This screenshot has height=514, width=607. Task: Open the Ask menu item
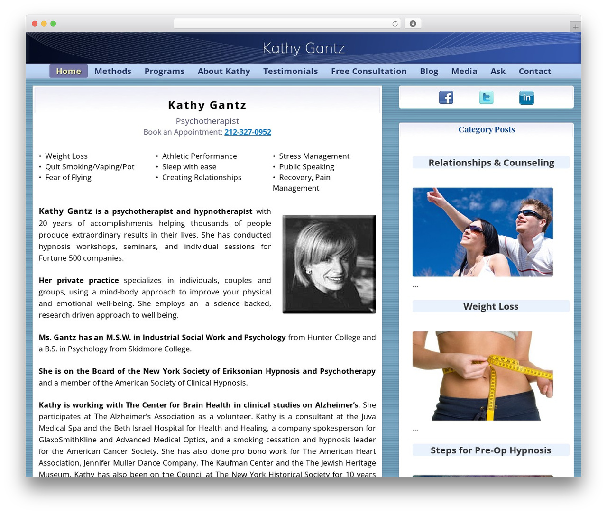click(498, 71)
